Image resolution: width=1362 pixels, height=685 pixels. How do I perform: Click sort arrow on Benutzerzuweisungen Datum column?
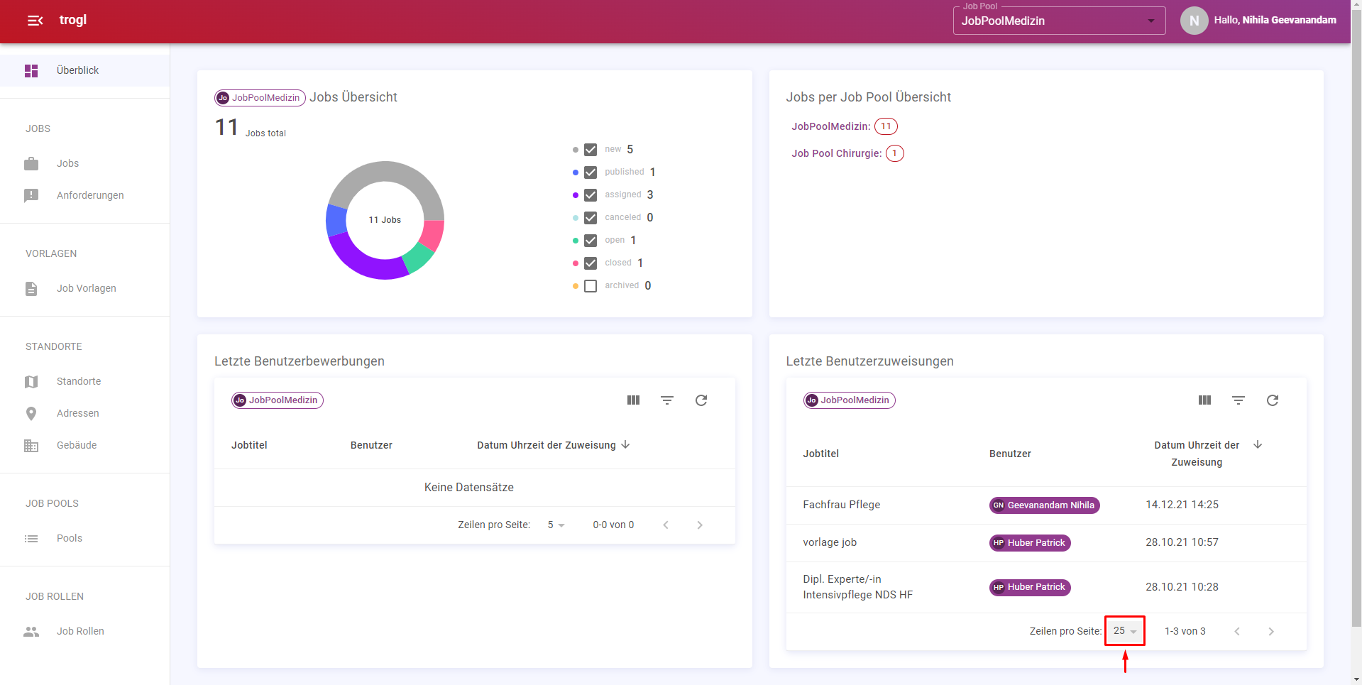point(1258,445)
